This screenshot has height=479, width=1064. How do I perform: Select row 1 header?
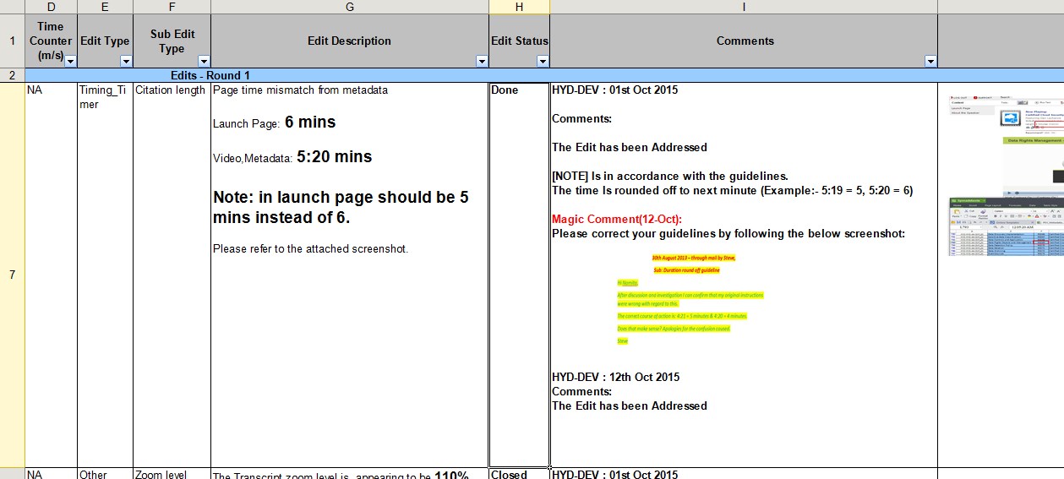[12, 41]
